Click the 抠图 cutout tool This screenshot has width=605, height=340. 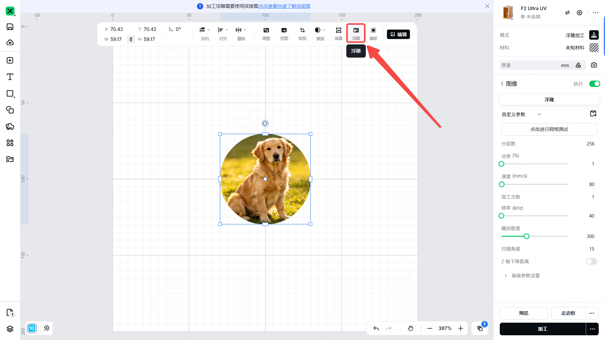tap(284, 33)
